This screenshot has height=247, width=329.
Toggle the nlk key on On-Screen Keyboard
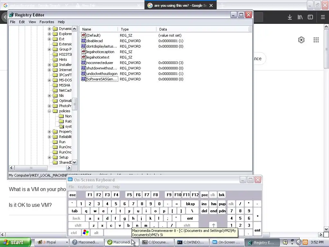point(231,204)
